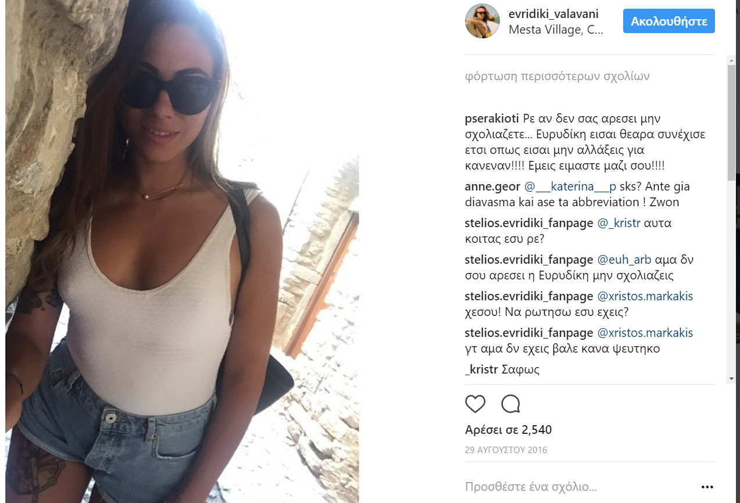Click the comments panel scrollbar thumb

click(731, 122)
